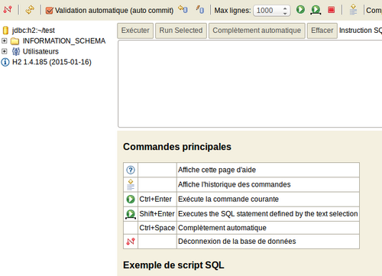Click the Refresh icon in toolbar
Viewport: 382px width, 276px height.
click(30, 10)
